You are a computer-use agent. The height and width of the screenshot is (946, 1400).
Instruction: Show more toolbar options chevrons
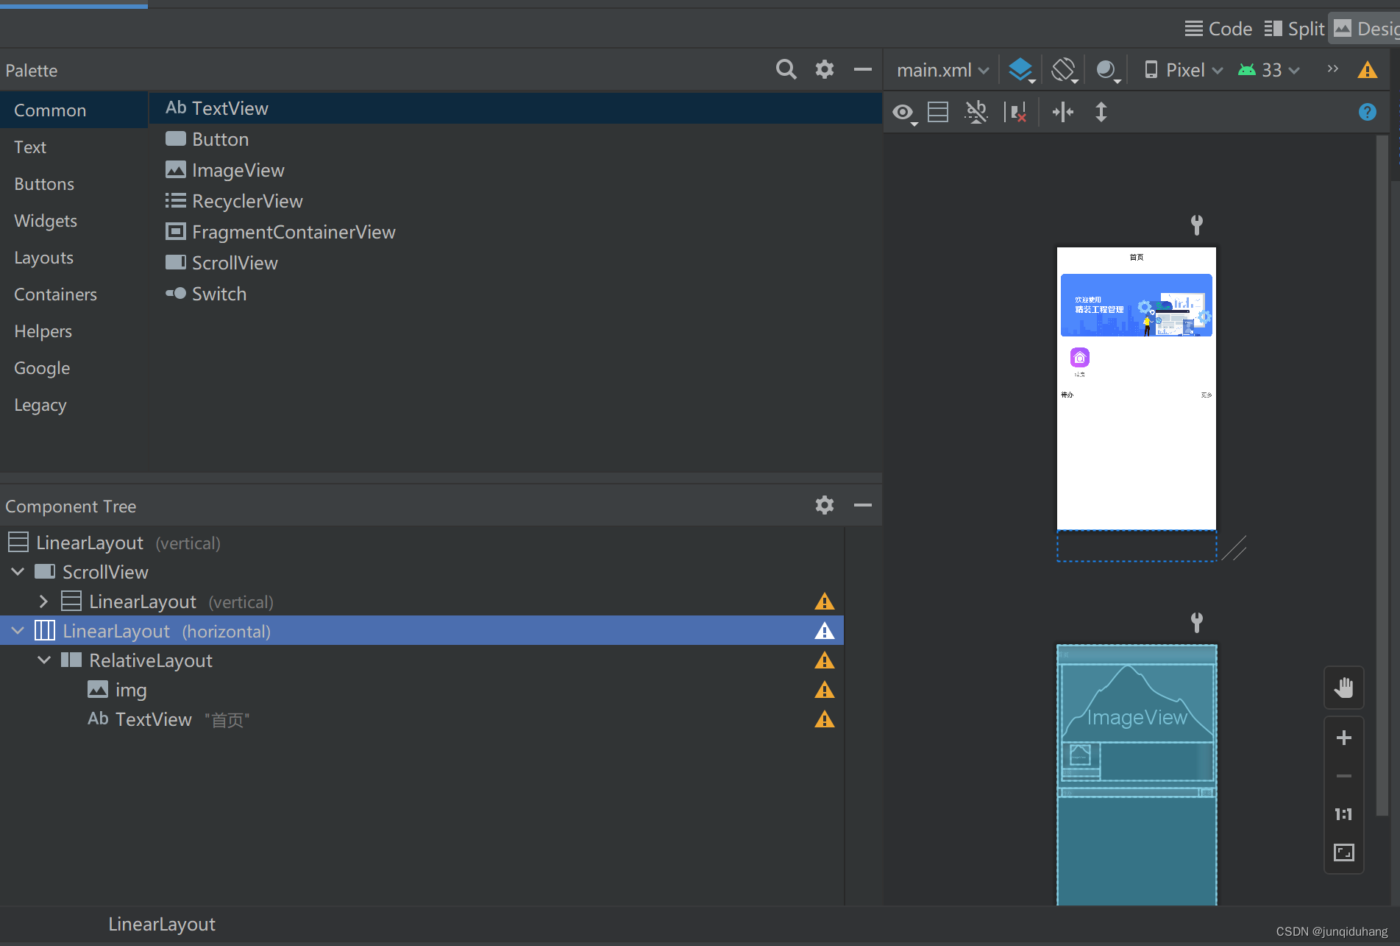point(1332,69)
